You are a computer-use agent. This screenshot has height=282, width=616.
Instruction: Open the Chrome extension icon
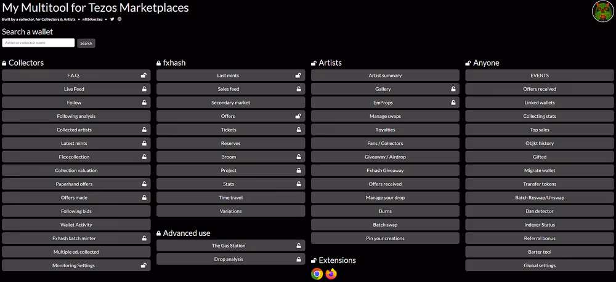click(x=317, y=274)
